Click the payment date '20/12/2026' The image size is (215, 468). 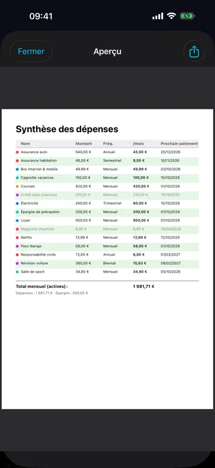pyautogui.click(x=170, y=152)
